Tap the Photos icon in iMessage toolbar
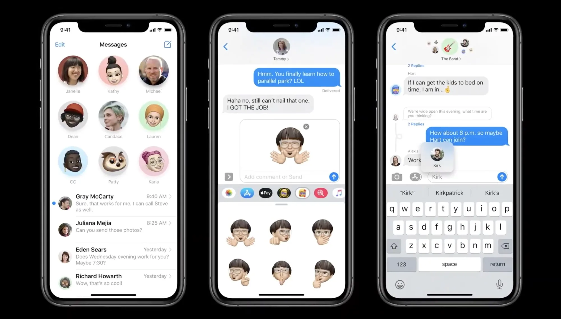 click(229, 193)
